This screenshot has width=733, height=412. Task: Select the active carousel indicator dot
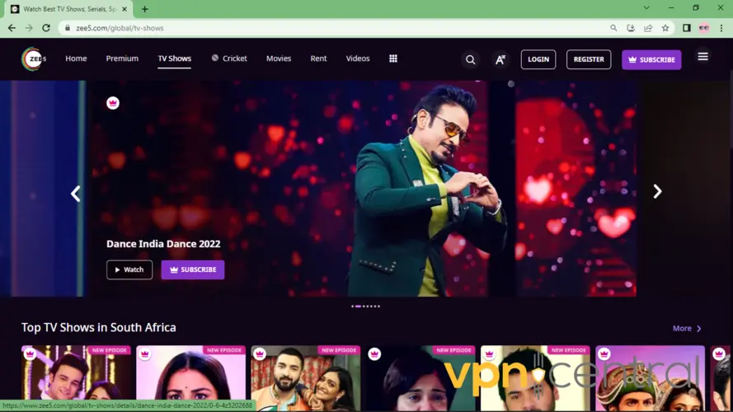358,307
